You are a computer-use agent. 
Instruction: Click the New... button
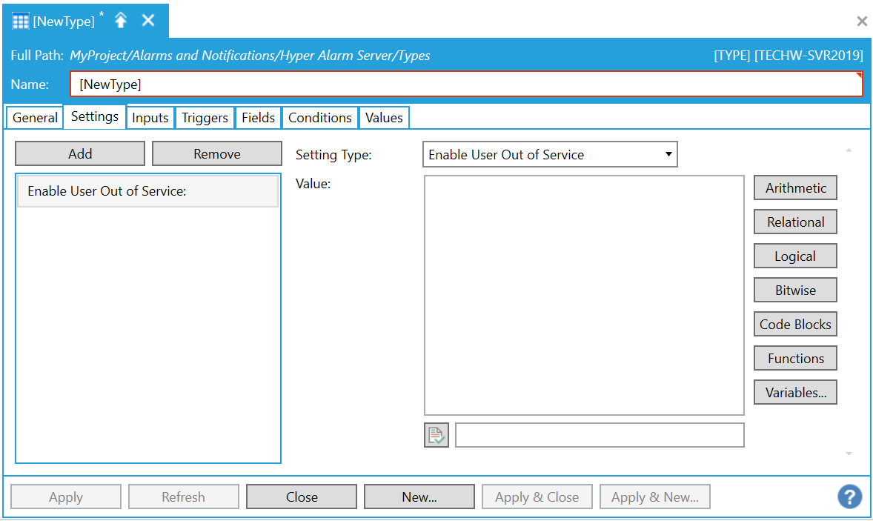[419, 497]
